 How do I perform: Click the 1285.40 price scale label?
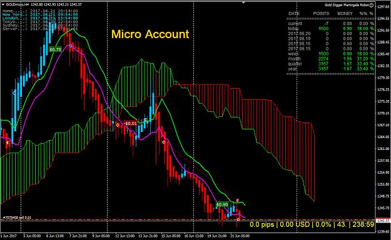pyautogui.click(x=383, y=54)
